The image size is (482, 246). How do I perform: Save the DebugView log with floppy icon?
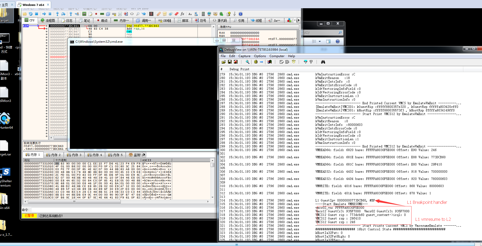(x=230, y=62)
